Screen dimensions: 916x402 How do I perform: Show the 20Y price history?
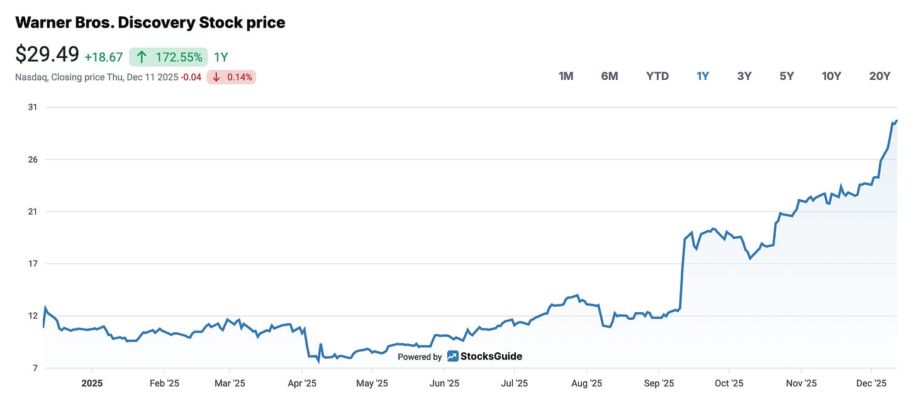point(880,76)
